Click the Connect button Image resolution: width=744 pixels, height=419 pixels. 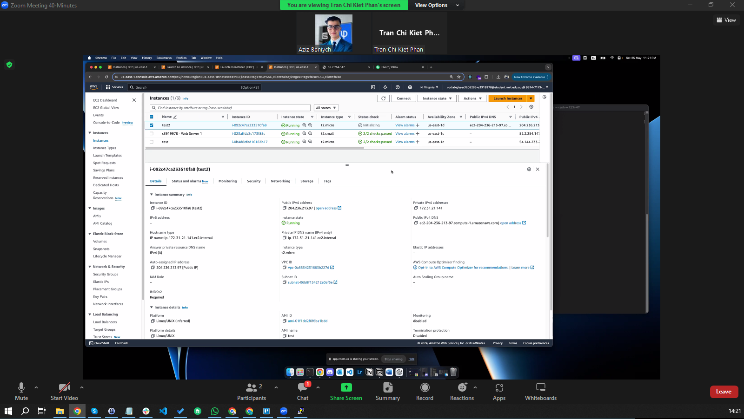tap(403, 98)
